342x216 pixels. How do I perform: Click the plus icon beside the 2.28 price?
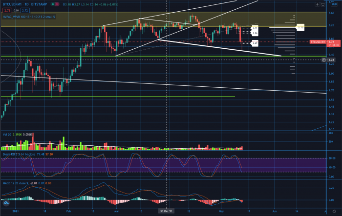(324, 60)
